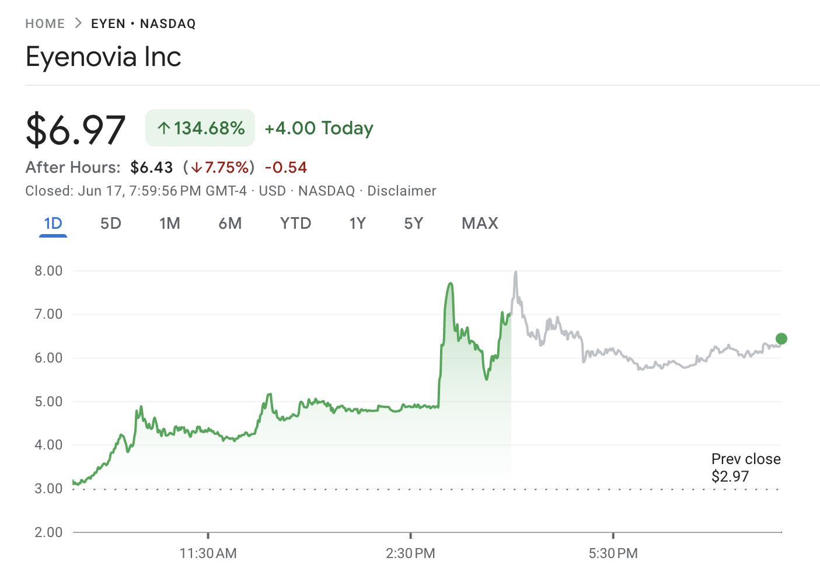The height and width of the screenshot is (582, 820).
Task: Reselect the active 1D tab
Action: pyautogui.click(x=53, y=223)
